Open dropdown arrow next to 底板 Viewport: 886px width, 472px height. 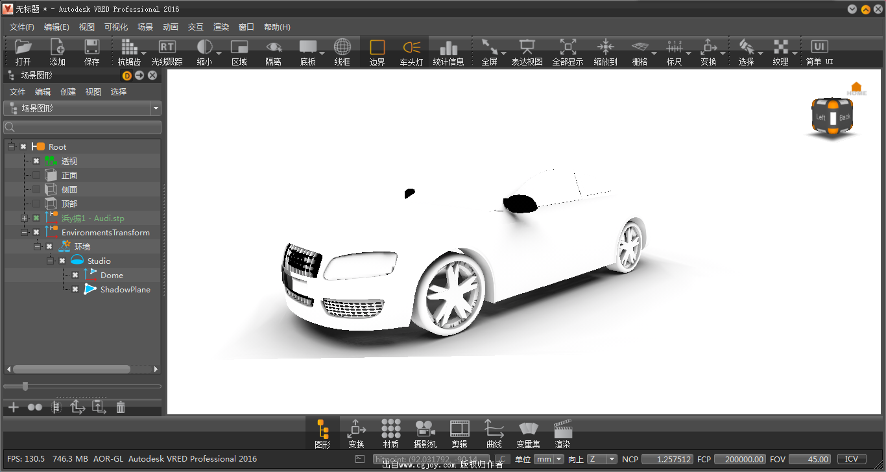[322, 53]
